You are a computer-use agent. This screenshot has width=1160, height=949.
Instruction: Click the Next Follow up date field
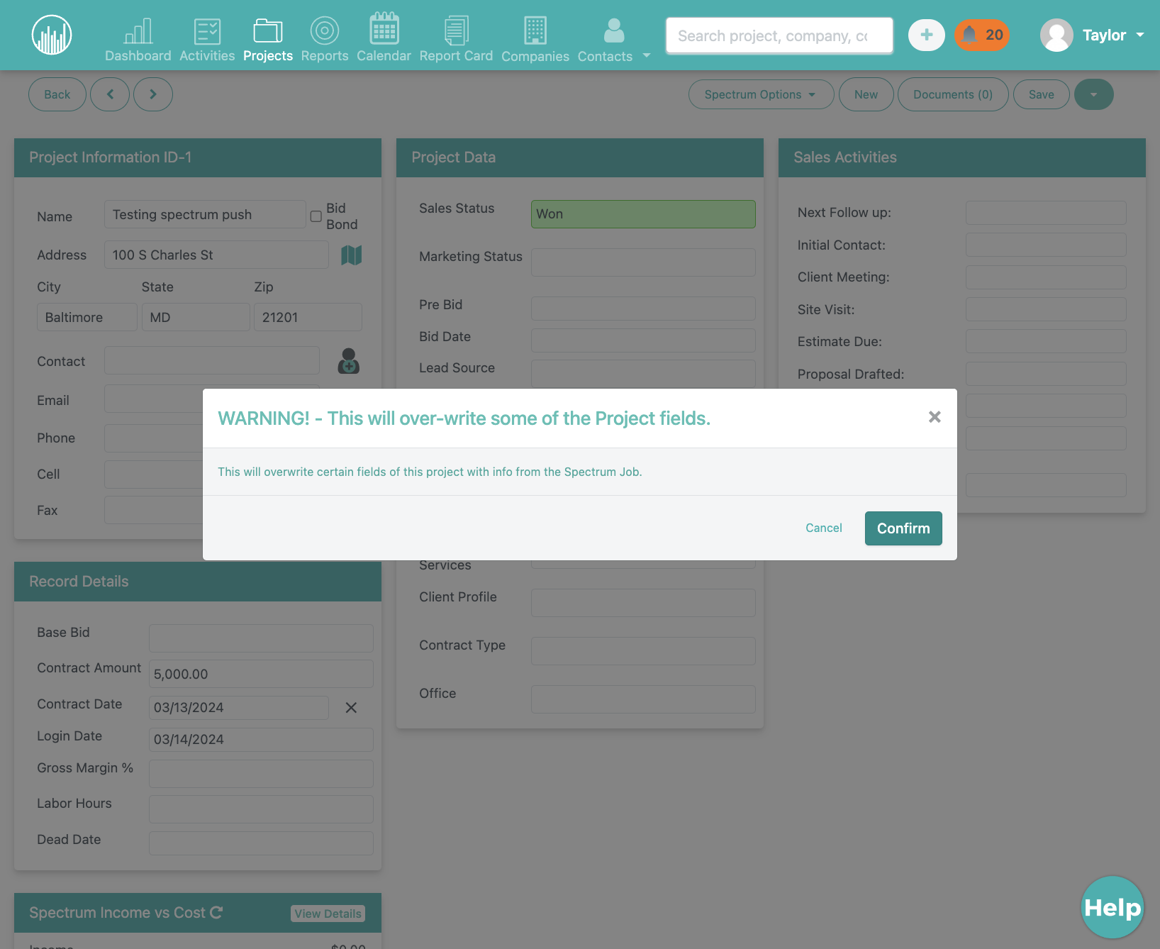pos(1046,213)
